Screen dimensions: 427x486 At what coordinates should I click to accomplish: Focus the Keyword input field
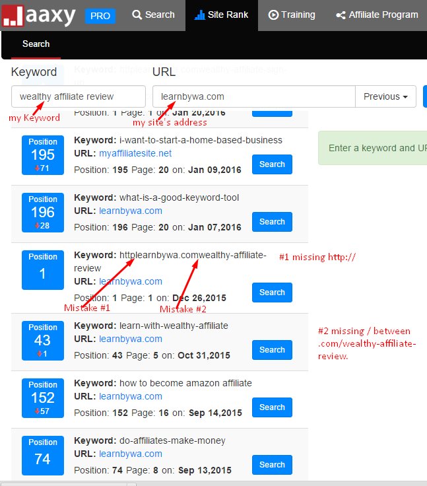click(x=79, y=96)
